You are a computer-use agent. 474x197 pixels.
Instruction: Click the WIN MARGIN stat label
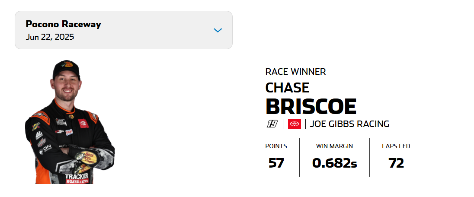pyautogui.click(x=334, y=146)
